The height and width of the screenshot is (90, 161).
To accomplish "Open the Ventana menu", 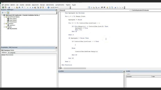I will tap(68, 5).
